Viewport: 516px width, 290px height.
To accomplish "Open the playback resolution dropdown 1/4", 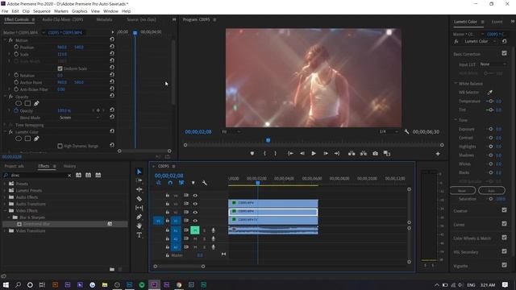I will coord(389,131).
